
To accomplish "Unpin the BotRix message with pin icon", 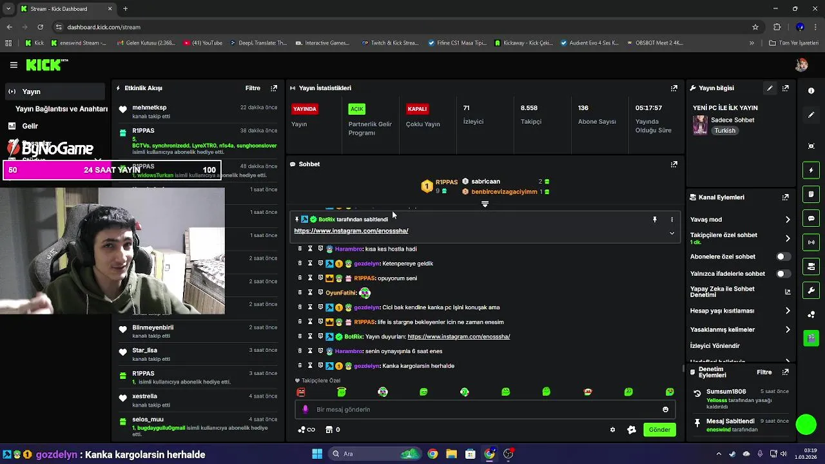I will pos(654,220).
